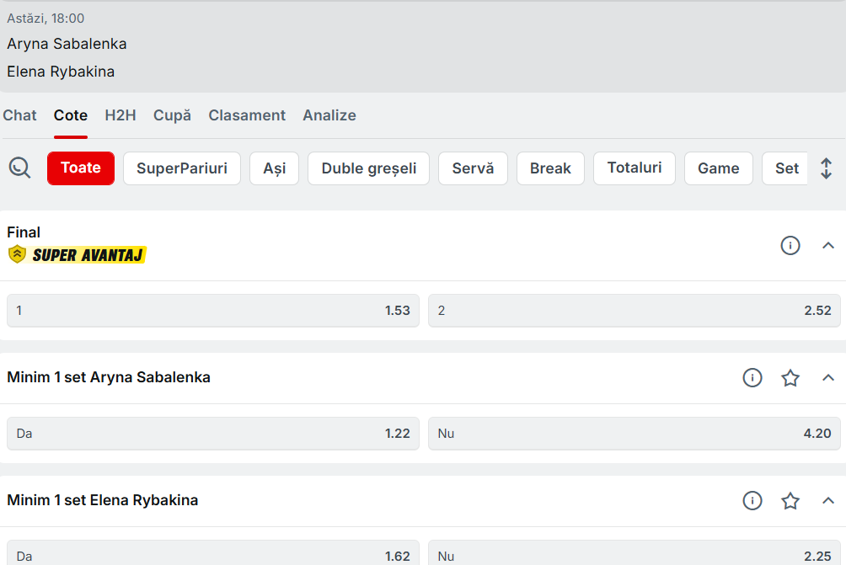Switch to the H2H tab
The height and width of the screenshot is (565, 846).
pos(120,115)
